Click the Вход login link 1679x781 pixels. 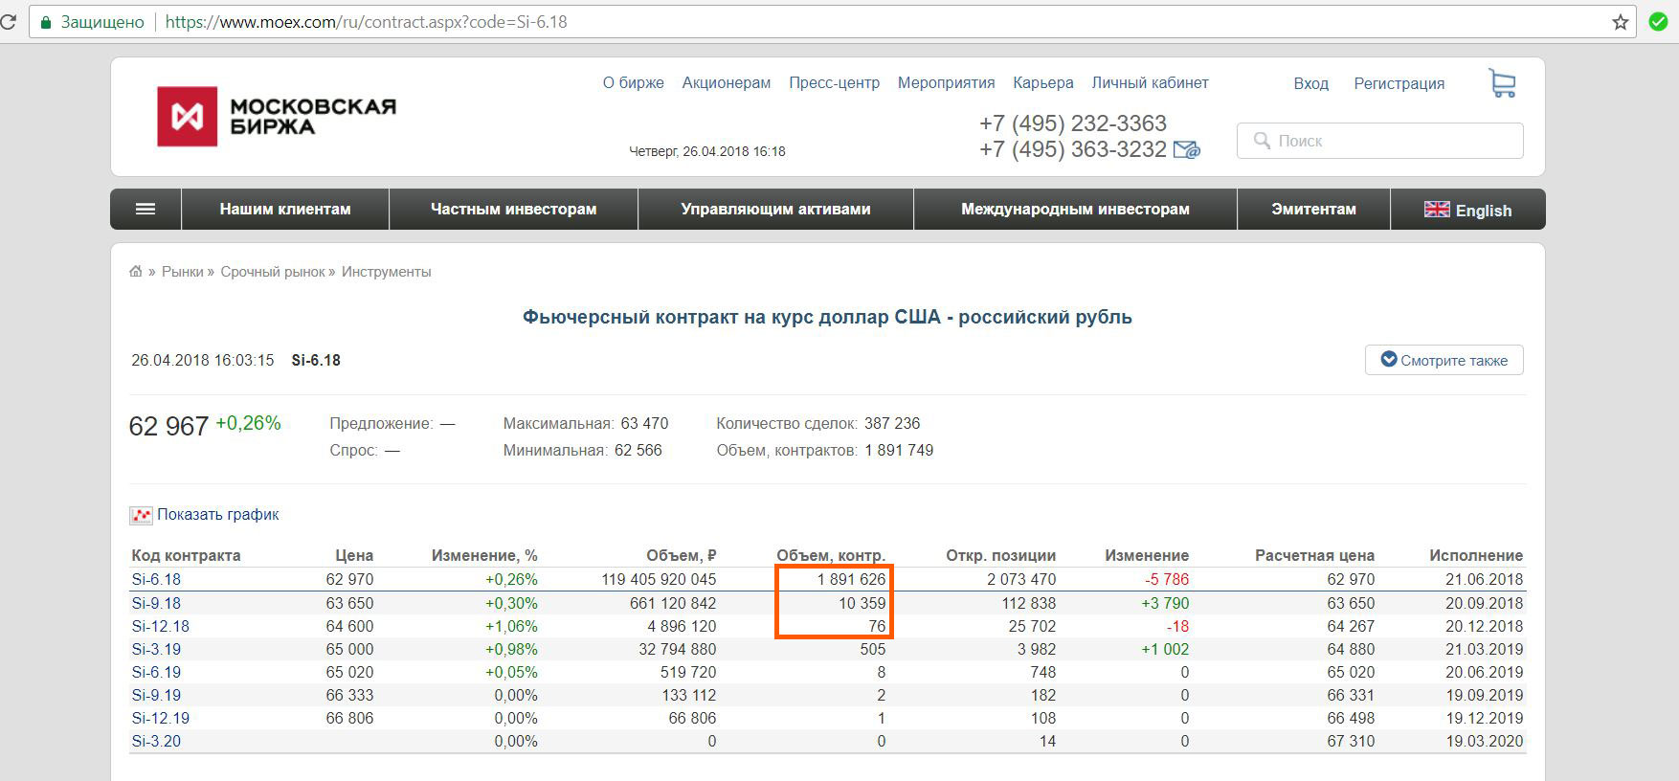1310,83
